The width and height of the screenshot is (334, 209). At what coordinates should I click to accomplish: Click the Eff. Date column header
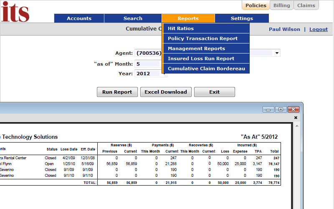point(88,149)
